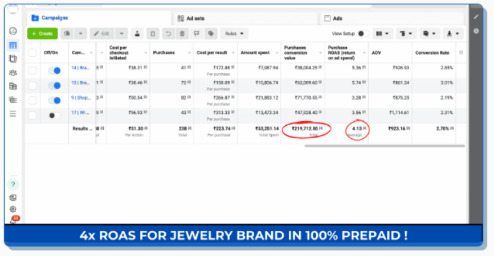Click the Edit button
Screen dimensions: 494x256
point(102,34)
